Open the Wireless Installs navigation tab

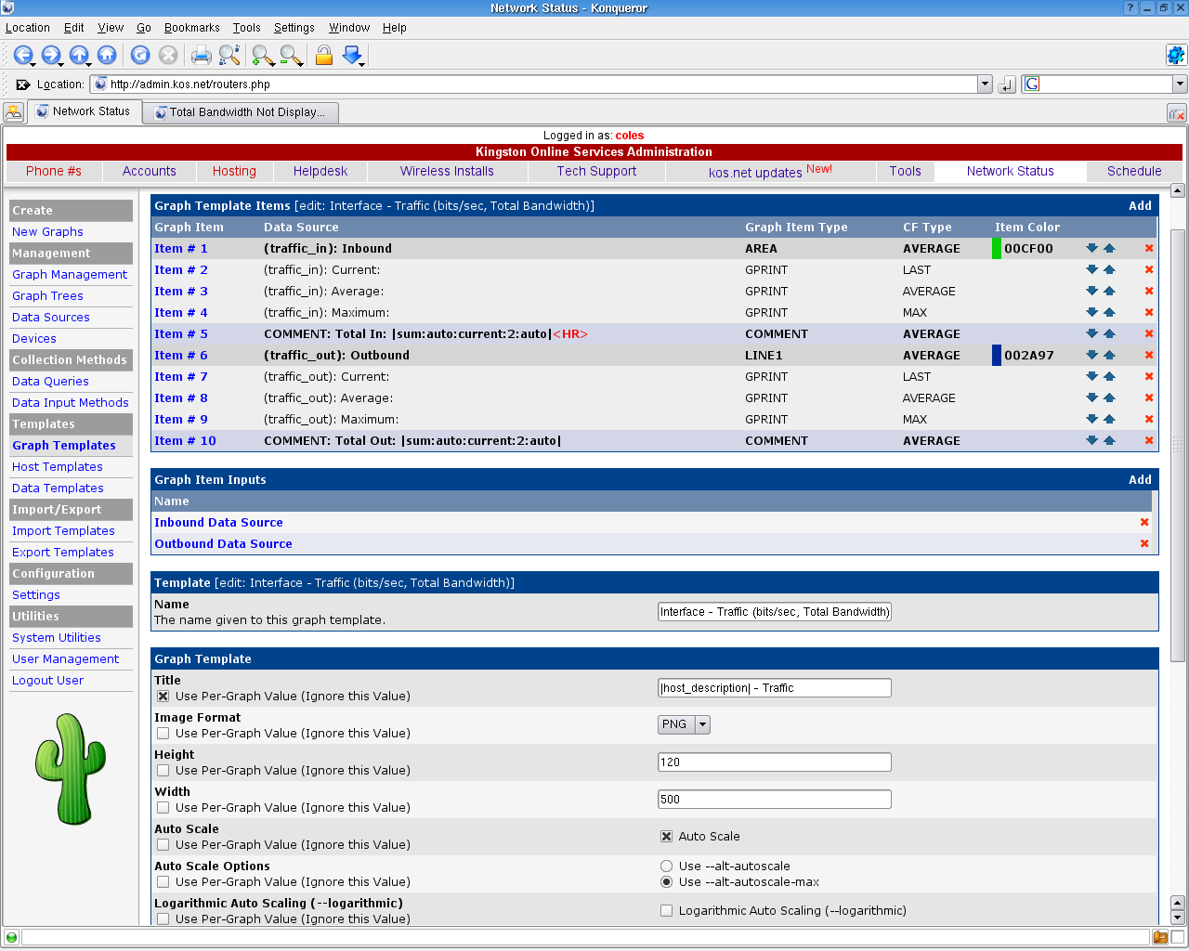click(447, 171)
